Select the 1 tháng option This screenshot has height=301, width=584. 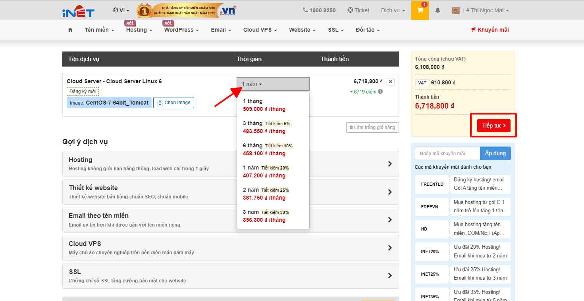(273, 105)
